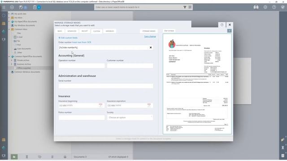The height and width of the screenshot is (161, 287).
Task: Click the settings gear icon in the top bar
Action: click(265, 7)
